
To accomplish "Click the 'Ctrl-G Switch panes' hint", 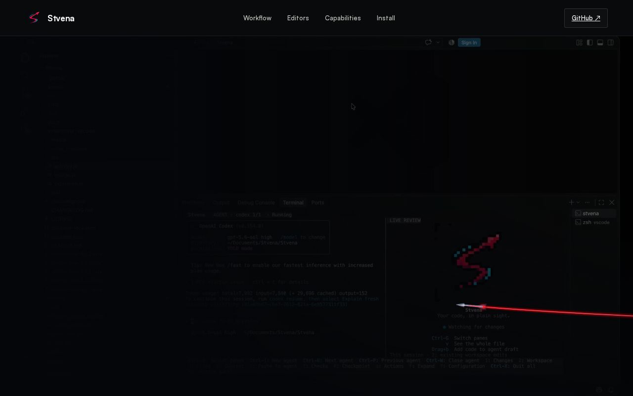I will [x=459, y=338].
